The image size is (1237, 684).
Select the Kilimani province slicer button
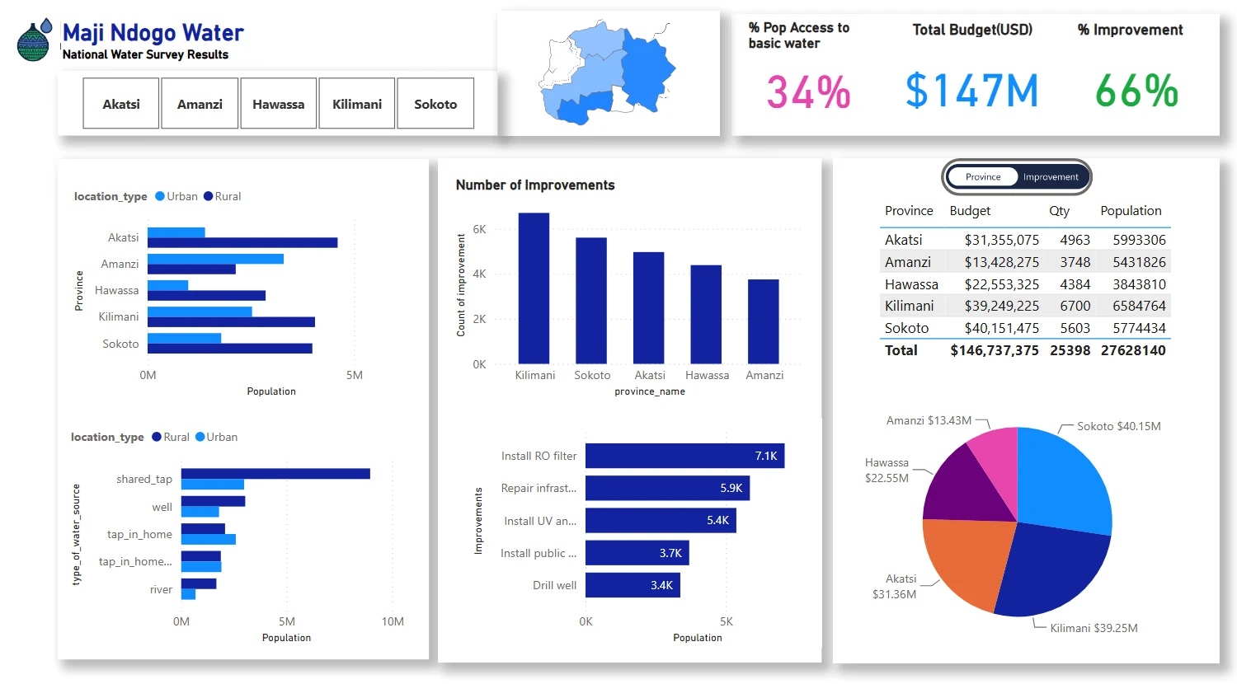pyautogui.click(x=357, y=104)
